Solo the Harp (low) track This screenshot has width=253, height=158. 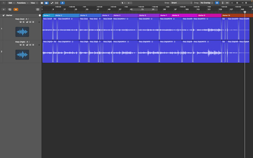coord(23,22)
